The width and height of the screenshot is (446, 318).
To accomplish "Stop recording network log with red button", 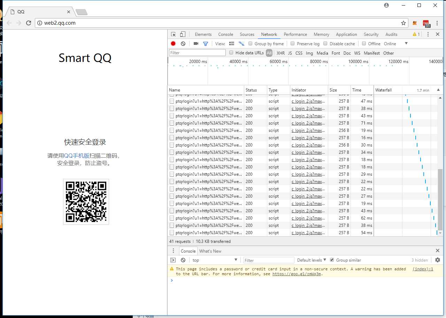I will (173, 43).
